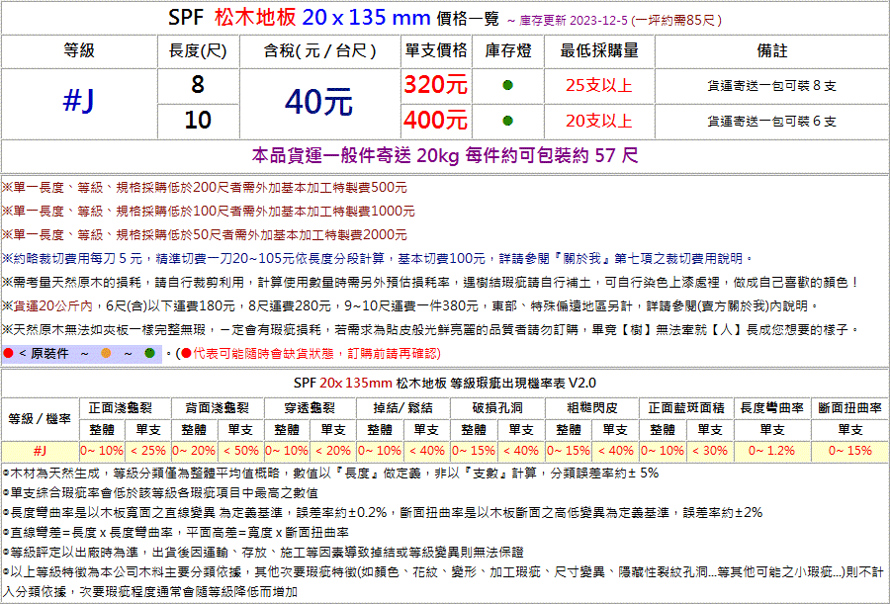Click the 粗糙閃皮 column header
The width and height of the screenshot is (890, 604).
pos(592,407)
